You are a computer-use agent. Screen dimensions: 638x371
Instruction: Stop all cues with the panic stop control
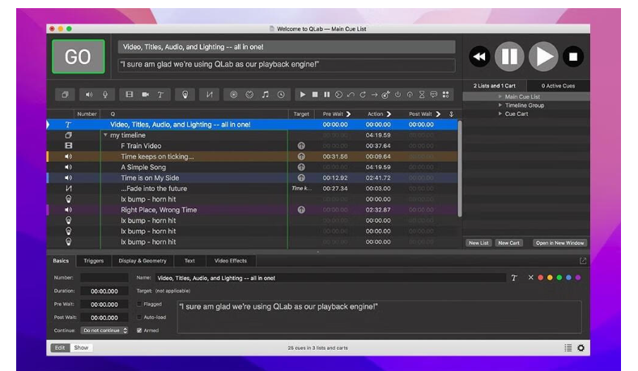[573, 57]
